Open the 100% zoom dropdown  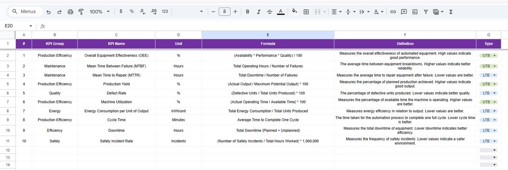click(100, 12)
